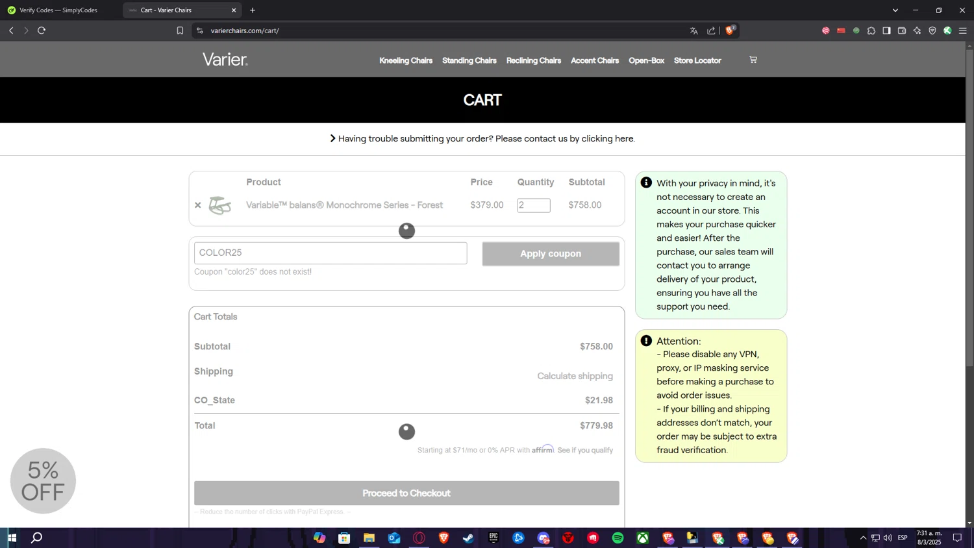This screenshot has width=974, height=548.
Task: Open the Brave VPN shield icon
Action: tap(932, 31)
